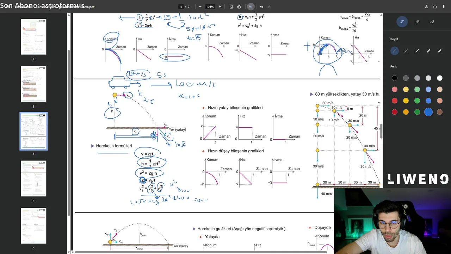Screen dimensions: 451x254
Task: Click the thumbnail panel scrollbar
Action: coord(69,132)
